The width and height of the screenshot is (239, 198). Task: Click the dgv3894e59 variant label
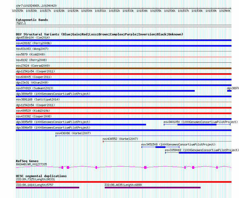53,94
